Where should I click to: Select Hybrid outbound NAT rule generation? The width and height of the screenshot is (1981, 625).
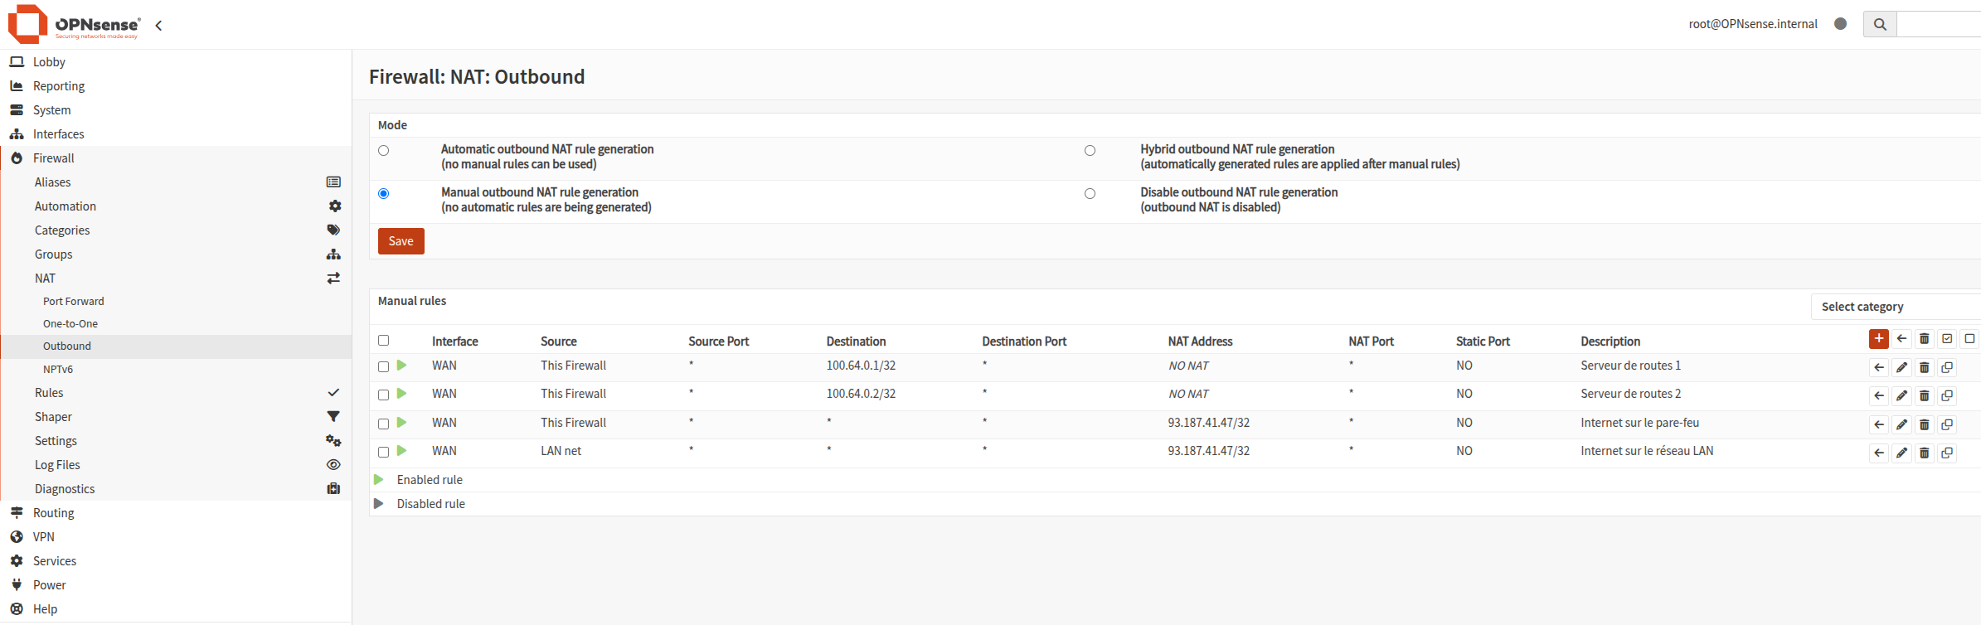pos(1090,150)
